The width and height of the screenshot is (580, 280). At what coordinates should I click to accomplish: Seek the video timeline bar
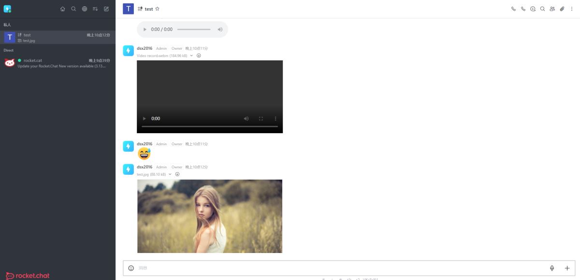point(210,126)
